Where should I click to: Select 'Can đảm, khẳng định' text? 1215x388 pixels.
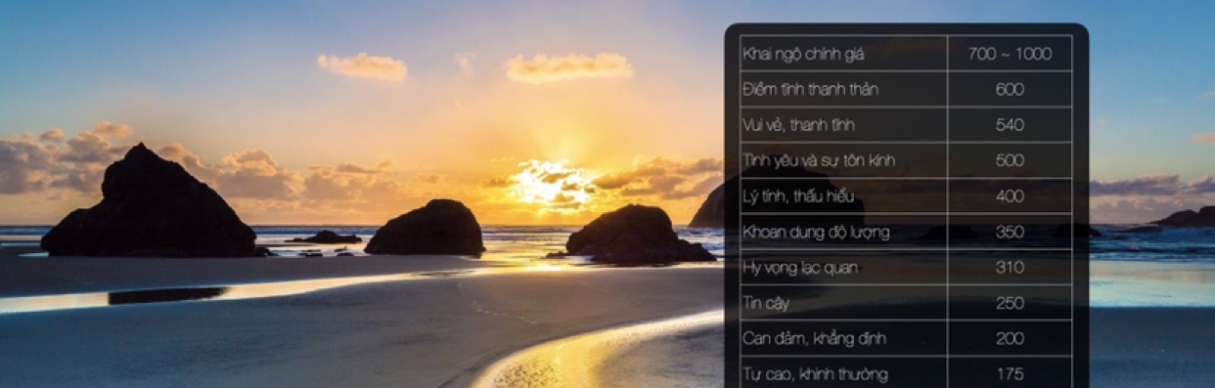point(814,338)
